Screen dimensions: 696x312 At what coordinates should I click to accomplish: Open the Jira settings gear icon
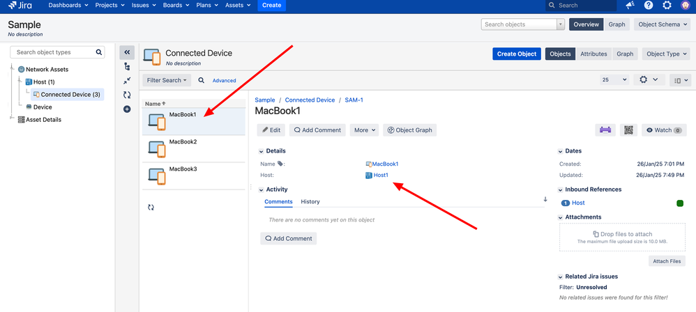click(667, 6)
